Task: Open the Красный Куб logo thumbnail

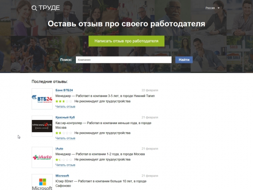Action: tap(42, 126)
